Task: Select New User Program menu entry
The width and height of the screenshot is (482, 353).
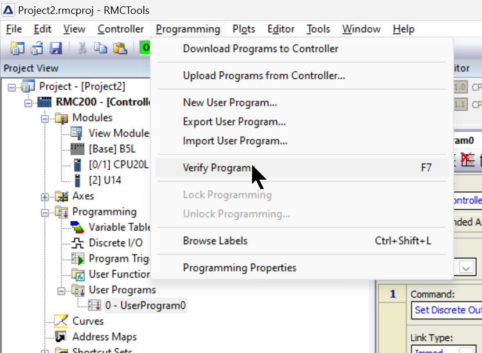Action: coord(302,103)
